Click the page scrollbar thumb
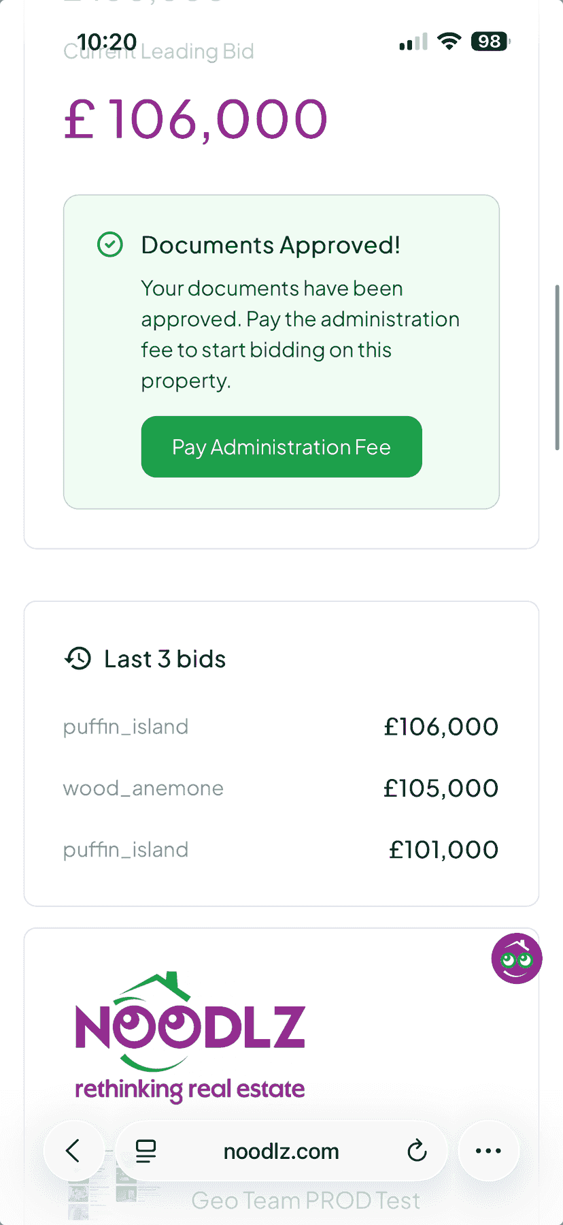 [558, 368]
